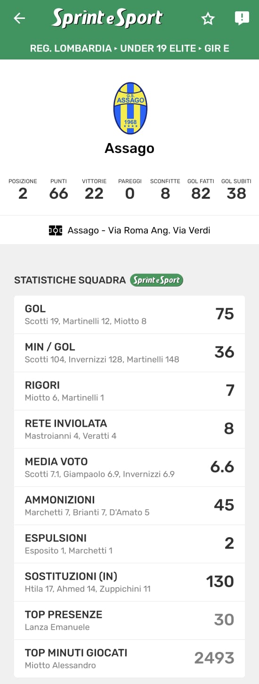This screenshot has width=259, height=684.
Task: Open REG. LOMBARDIA breadcrumb
Action: (71, 48)
